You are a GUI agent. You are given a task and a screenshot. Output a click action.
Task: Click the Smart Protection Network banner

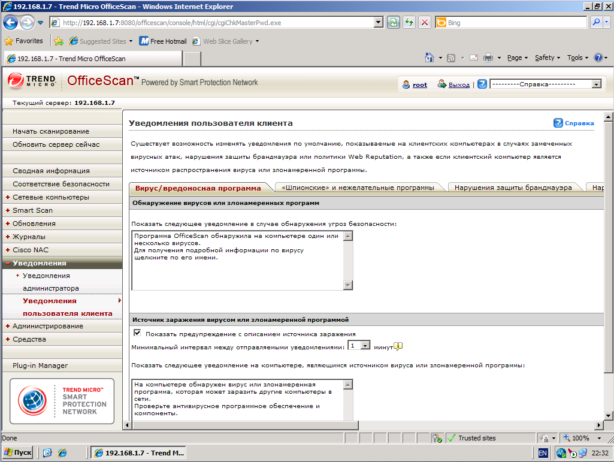[62, 401]
